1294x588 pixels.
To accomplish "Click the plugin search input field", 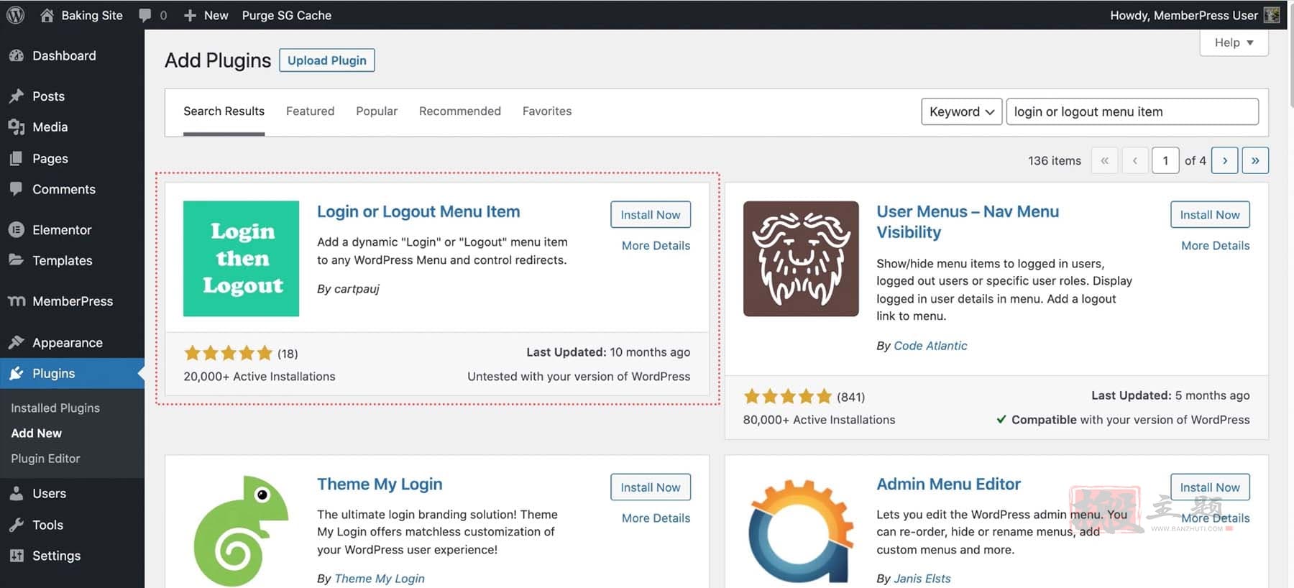I will pos(1132,111).
